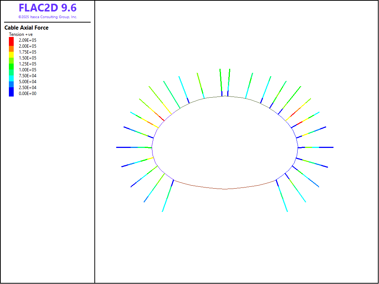Click the red 2.09E+05 legend swatch

point(11,40)
